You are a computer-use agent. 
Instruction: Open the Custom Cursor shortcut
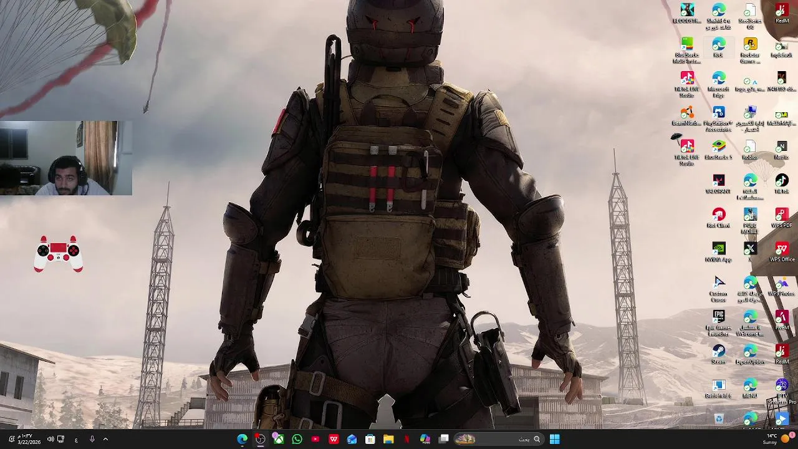click(x=718, y=289)
